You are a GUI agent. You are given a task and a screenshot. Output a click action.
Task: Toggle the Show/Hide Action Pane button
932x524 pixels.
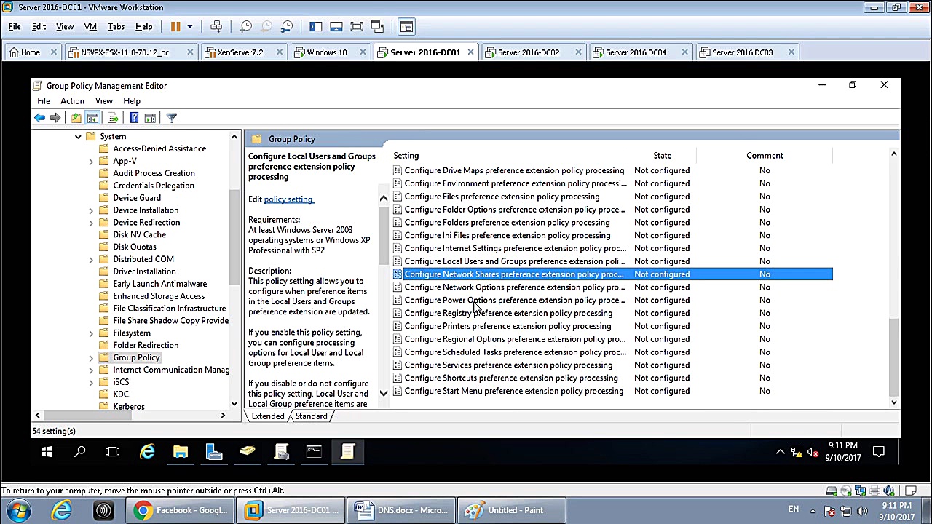click(x=150, y=118)
